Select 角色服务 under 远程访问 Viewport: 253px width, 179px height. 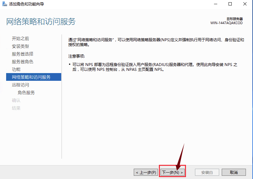click(26, 93)
